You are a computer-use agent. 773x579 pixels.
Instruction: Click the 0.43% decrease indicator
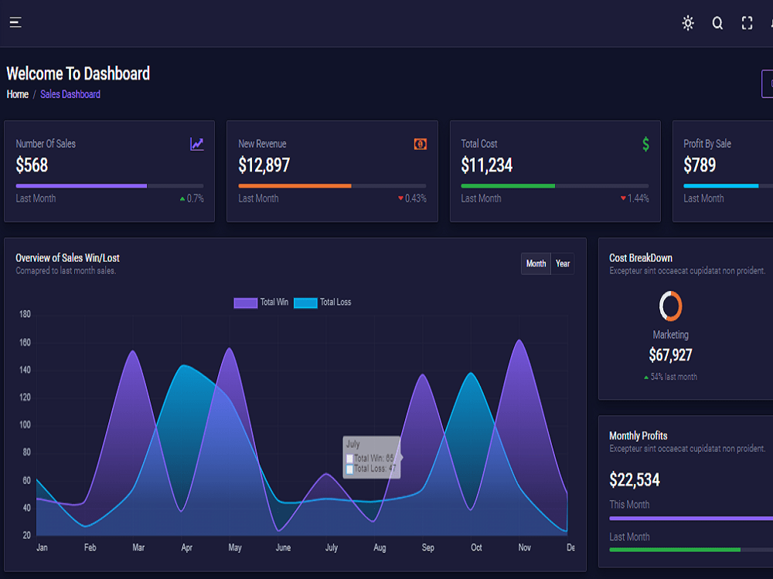pyautogui.click(x=412, y=198)
